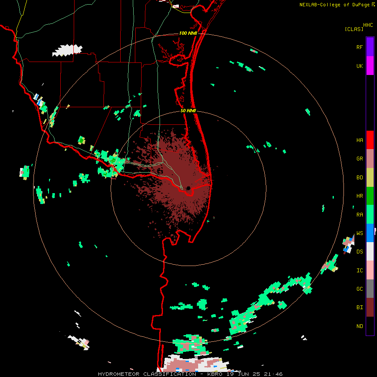Click the '50 NMI' range ring label
377x377 pixels.
coord(188,111)
